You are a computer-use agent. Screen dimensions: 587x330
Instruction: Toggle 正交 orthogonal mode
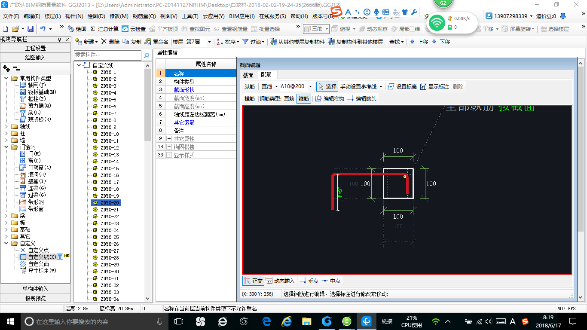pos(253,281)
